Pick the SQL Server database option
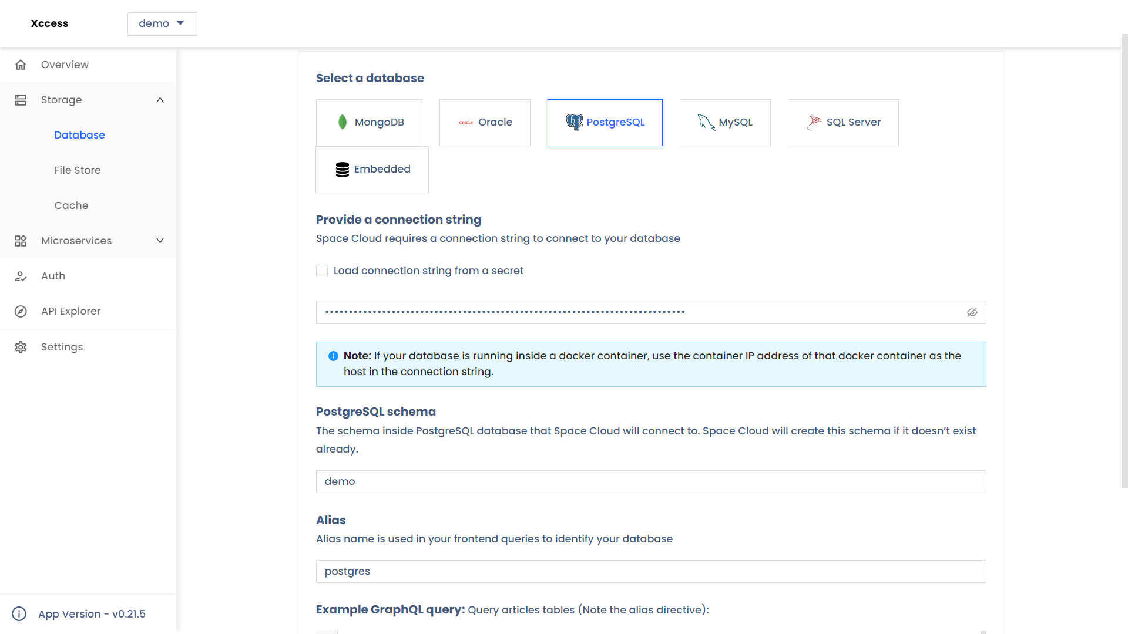 (x=843, y=122)
